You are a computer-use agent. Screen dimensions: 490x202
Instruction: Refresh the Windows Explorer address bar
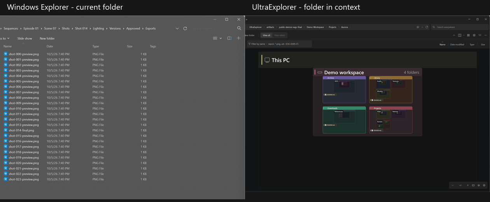(185, 28)
